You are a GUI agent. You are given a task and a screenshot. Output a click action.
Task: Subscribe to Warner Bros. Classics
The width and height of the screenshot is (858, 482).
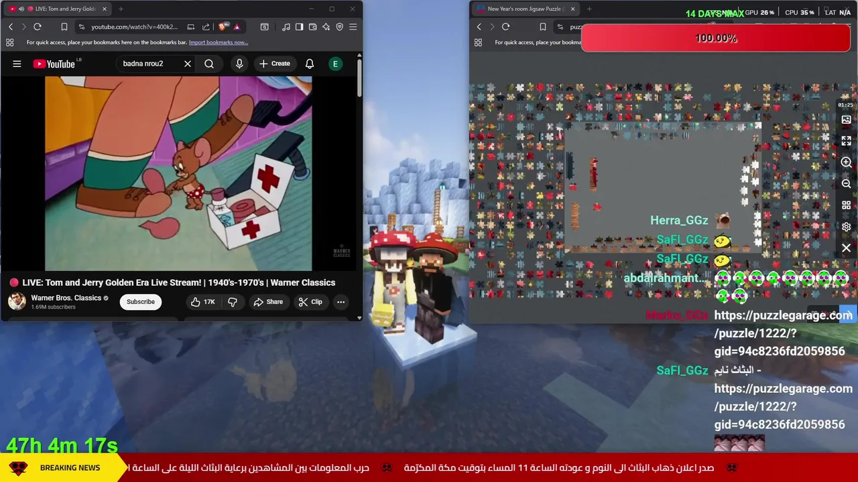tap(141, 302)
